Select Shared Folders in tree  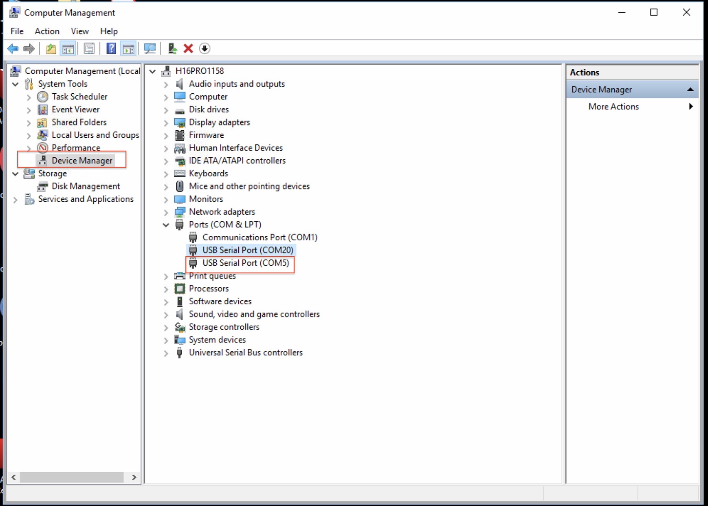point(79,122)
